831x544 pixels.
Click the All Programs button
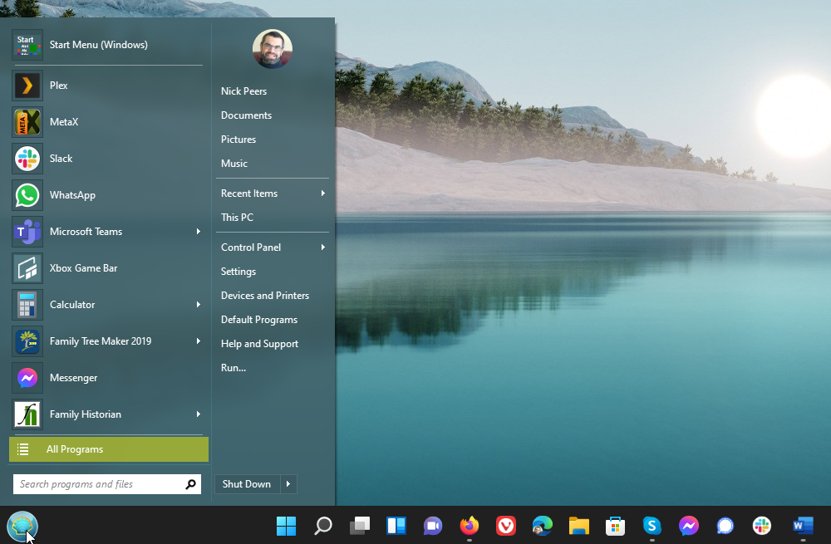[x=76, y=448]
